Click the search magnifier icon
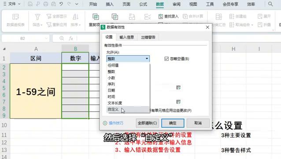The height and width of the screenshot is (159, 281). [x=270, y=4]
